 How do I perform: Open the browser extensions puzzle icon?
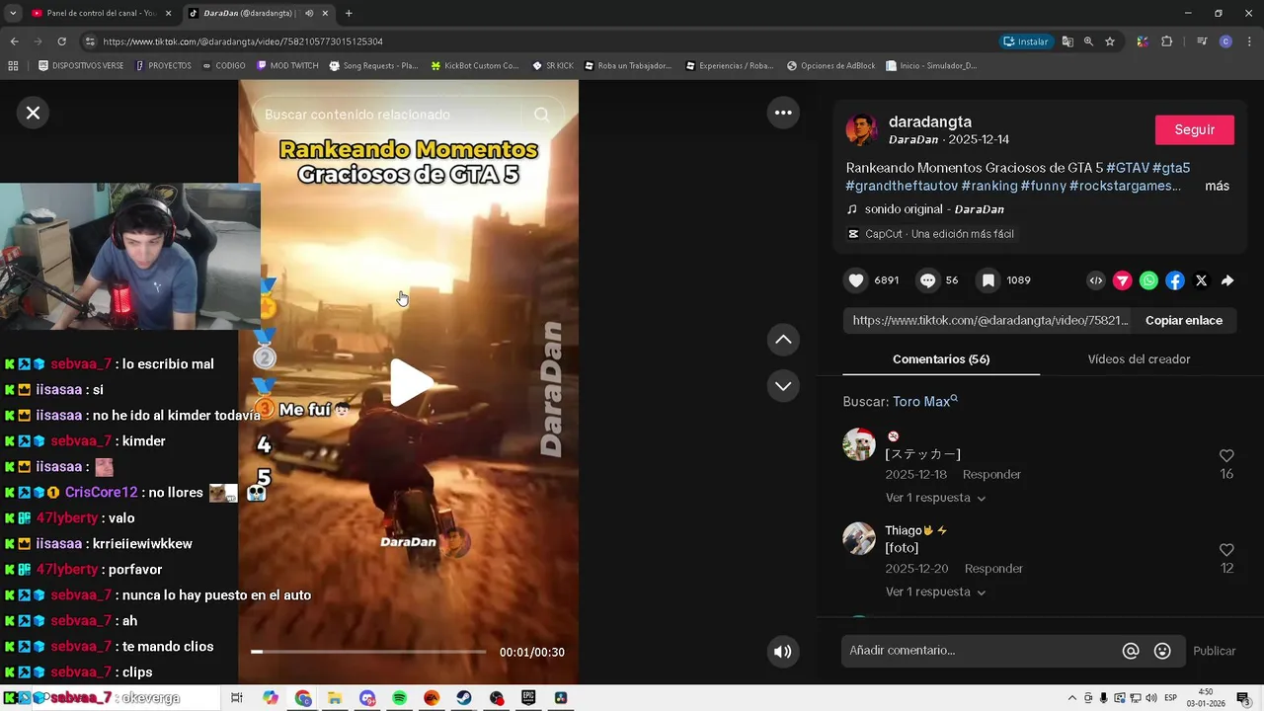click(1167, 41)
